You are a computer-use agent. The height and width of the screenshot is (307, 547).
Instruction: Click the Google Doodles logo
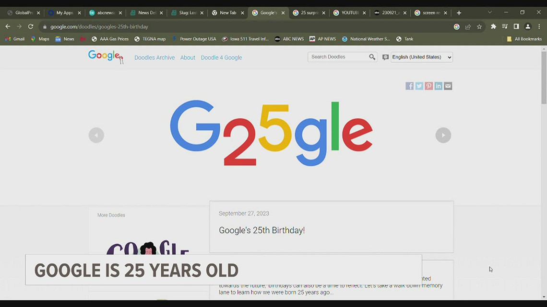106,57
